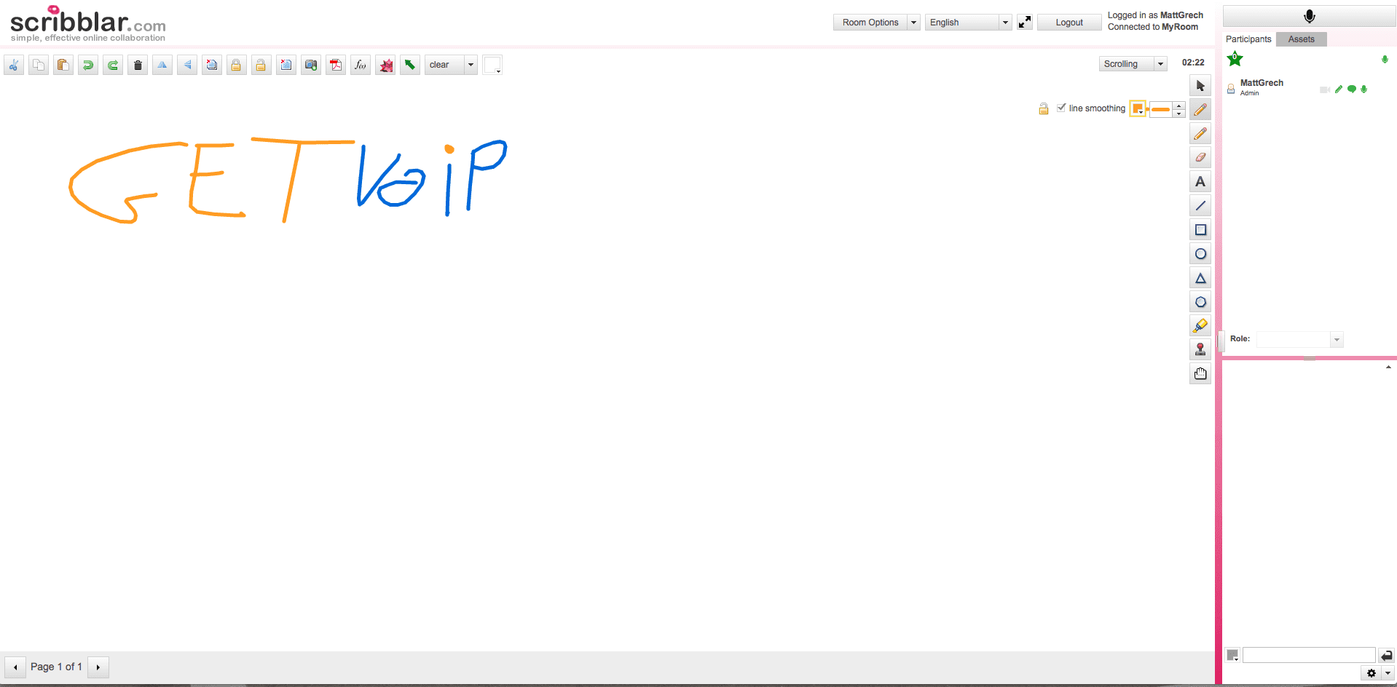Toggle MattGrech's chat bubble permission

click(1352, 90)
